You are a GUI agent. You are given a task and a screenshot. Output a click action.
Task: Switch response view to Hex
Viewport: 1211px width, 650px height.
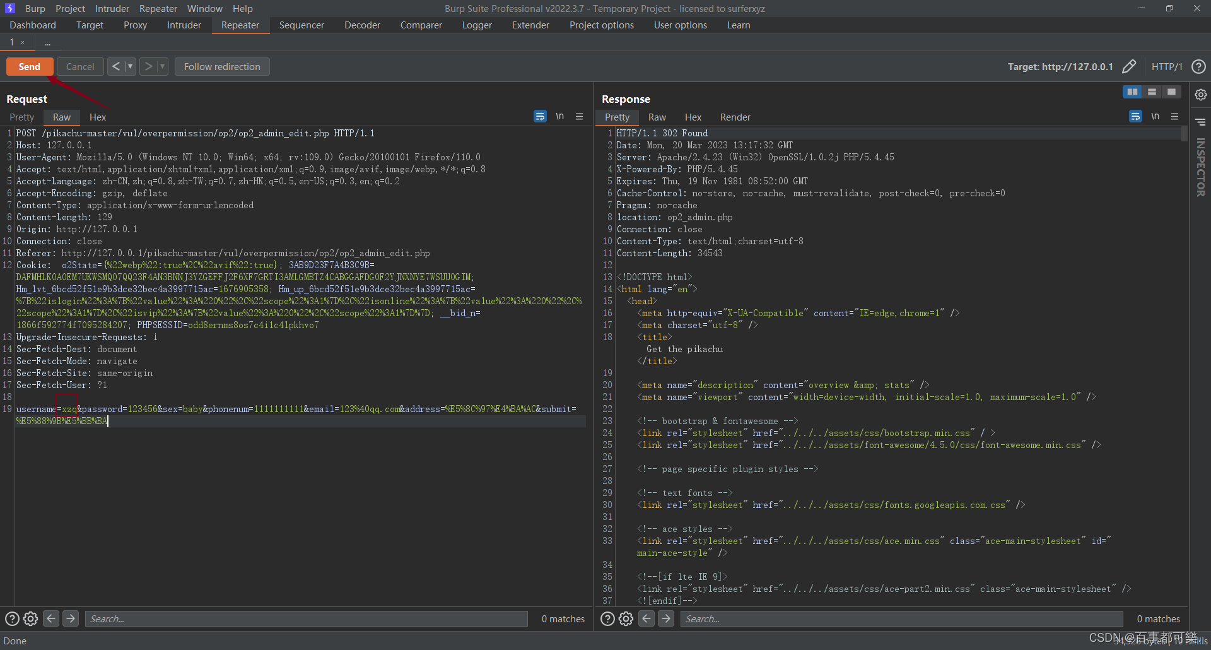tap(693, 117)
